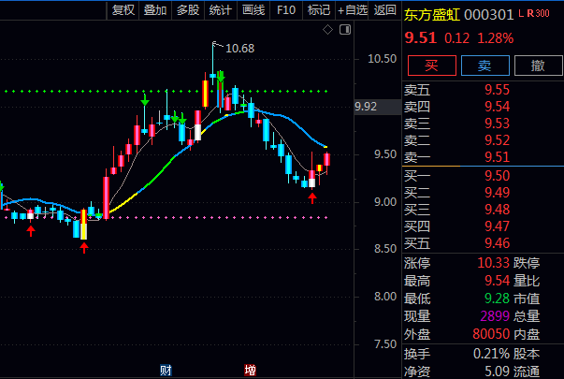This screenshot has height=379, width=564.
Task: Click the red 买 buy button
Action: pyautogui.click(x=431, y=66)
